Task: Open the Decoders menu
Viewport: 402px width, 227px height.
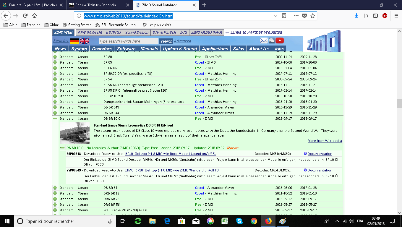Action: [102, 49]
